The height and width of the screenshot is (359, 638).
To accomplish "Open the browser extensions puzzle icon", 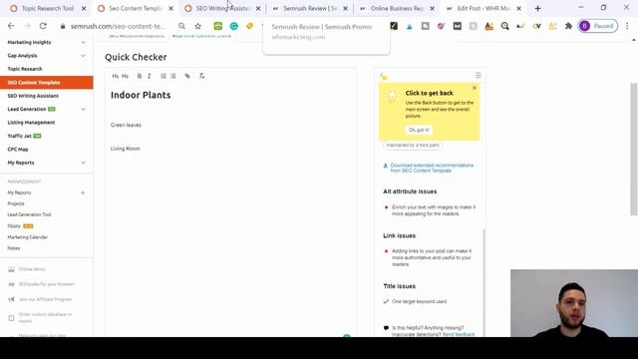I will click(568, 26).
